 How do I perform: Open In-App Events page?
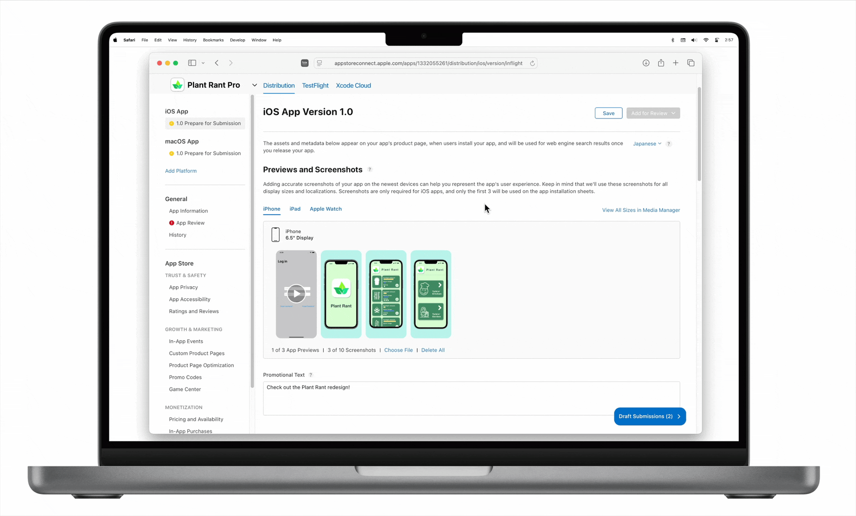tap(186, 342)
